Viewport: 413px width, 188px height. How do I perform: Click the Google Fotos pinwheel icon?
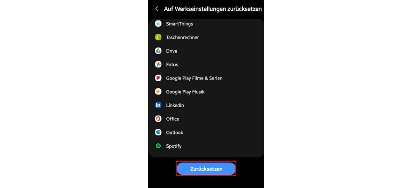point(158,64)
